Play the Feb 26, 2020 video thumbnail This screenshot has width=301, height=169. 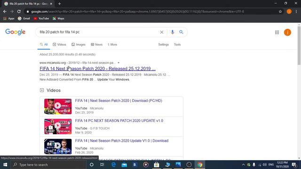coord(58,146)
